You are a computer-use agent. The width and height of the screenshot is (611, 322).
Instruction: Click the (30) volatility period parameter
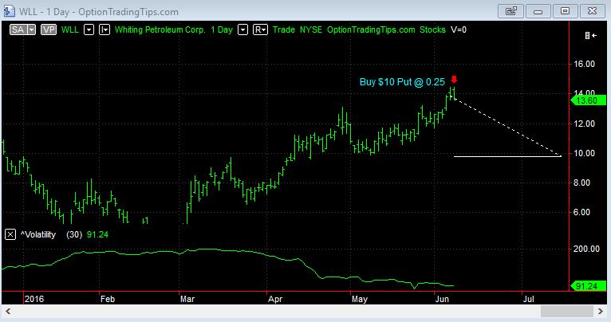click(x=74, y=234)
